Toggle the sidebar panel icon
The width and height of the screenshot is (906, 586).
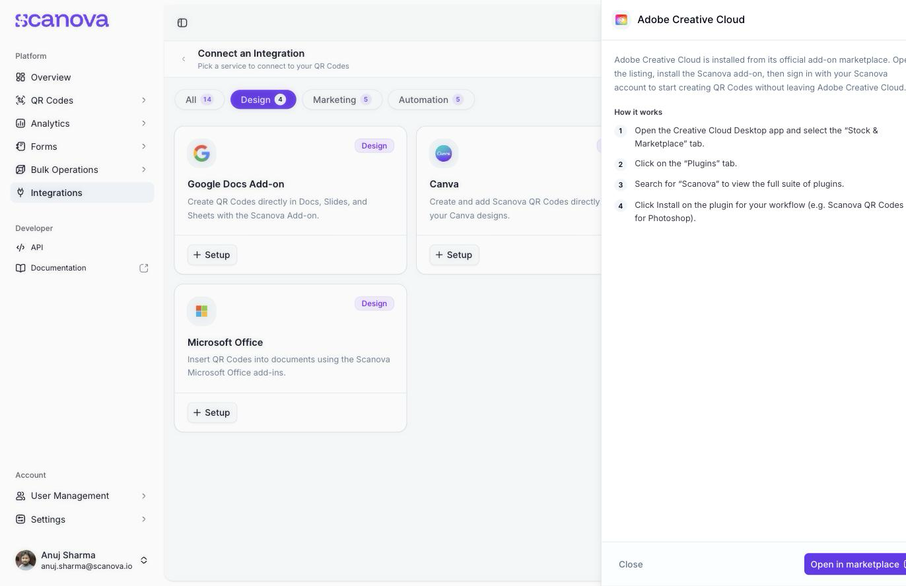coord(182,23)
